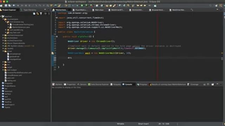Expand the Maven Dependencies node

click(3, 43)
